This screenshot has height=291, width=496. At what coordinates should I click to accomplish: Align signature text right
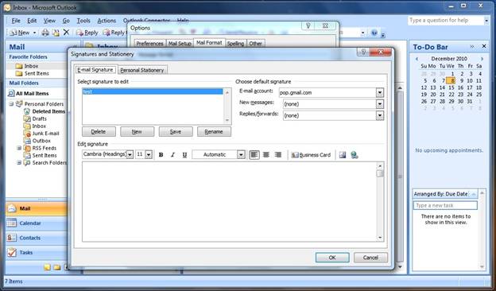278,155
